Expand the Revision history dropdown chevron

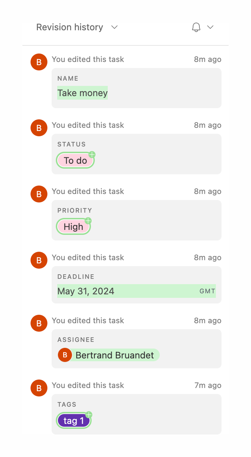pyautogui.click(x=114, y=27)
